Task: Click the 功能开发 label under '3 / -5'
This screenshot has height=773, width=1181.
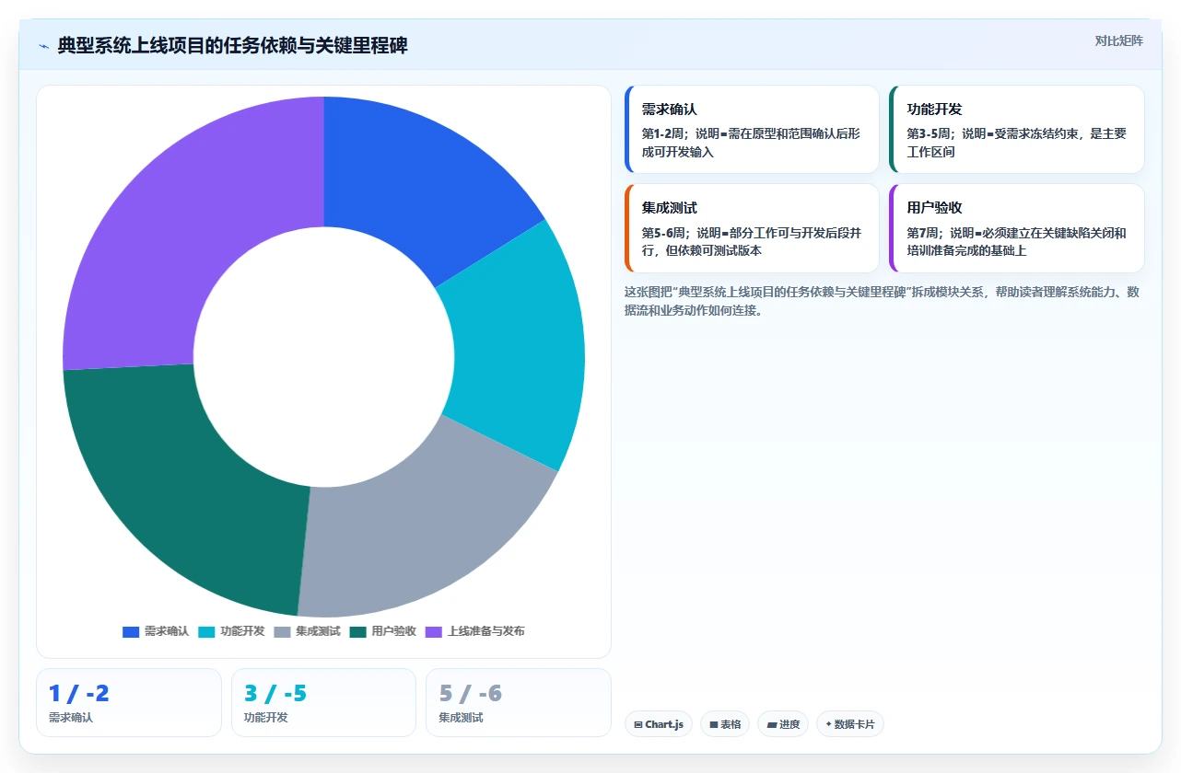Action: [x=266, y=718]
